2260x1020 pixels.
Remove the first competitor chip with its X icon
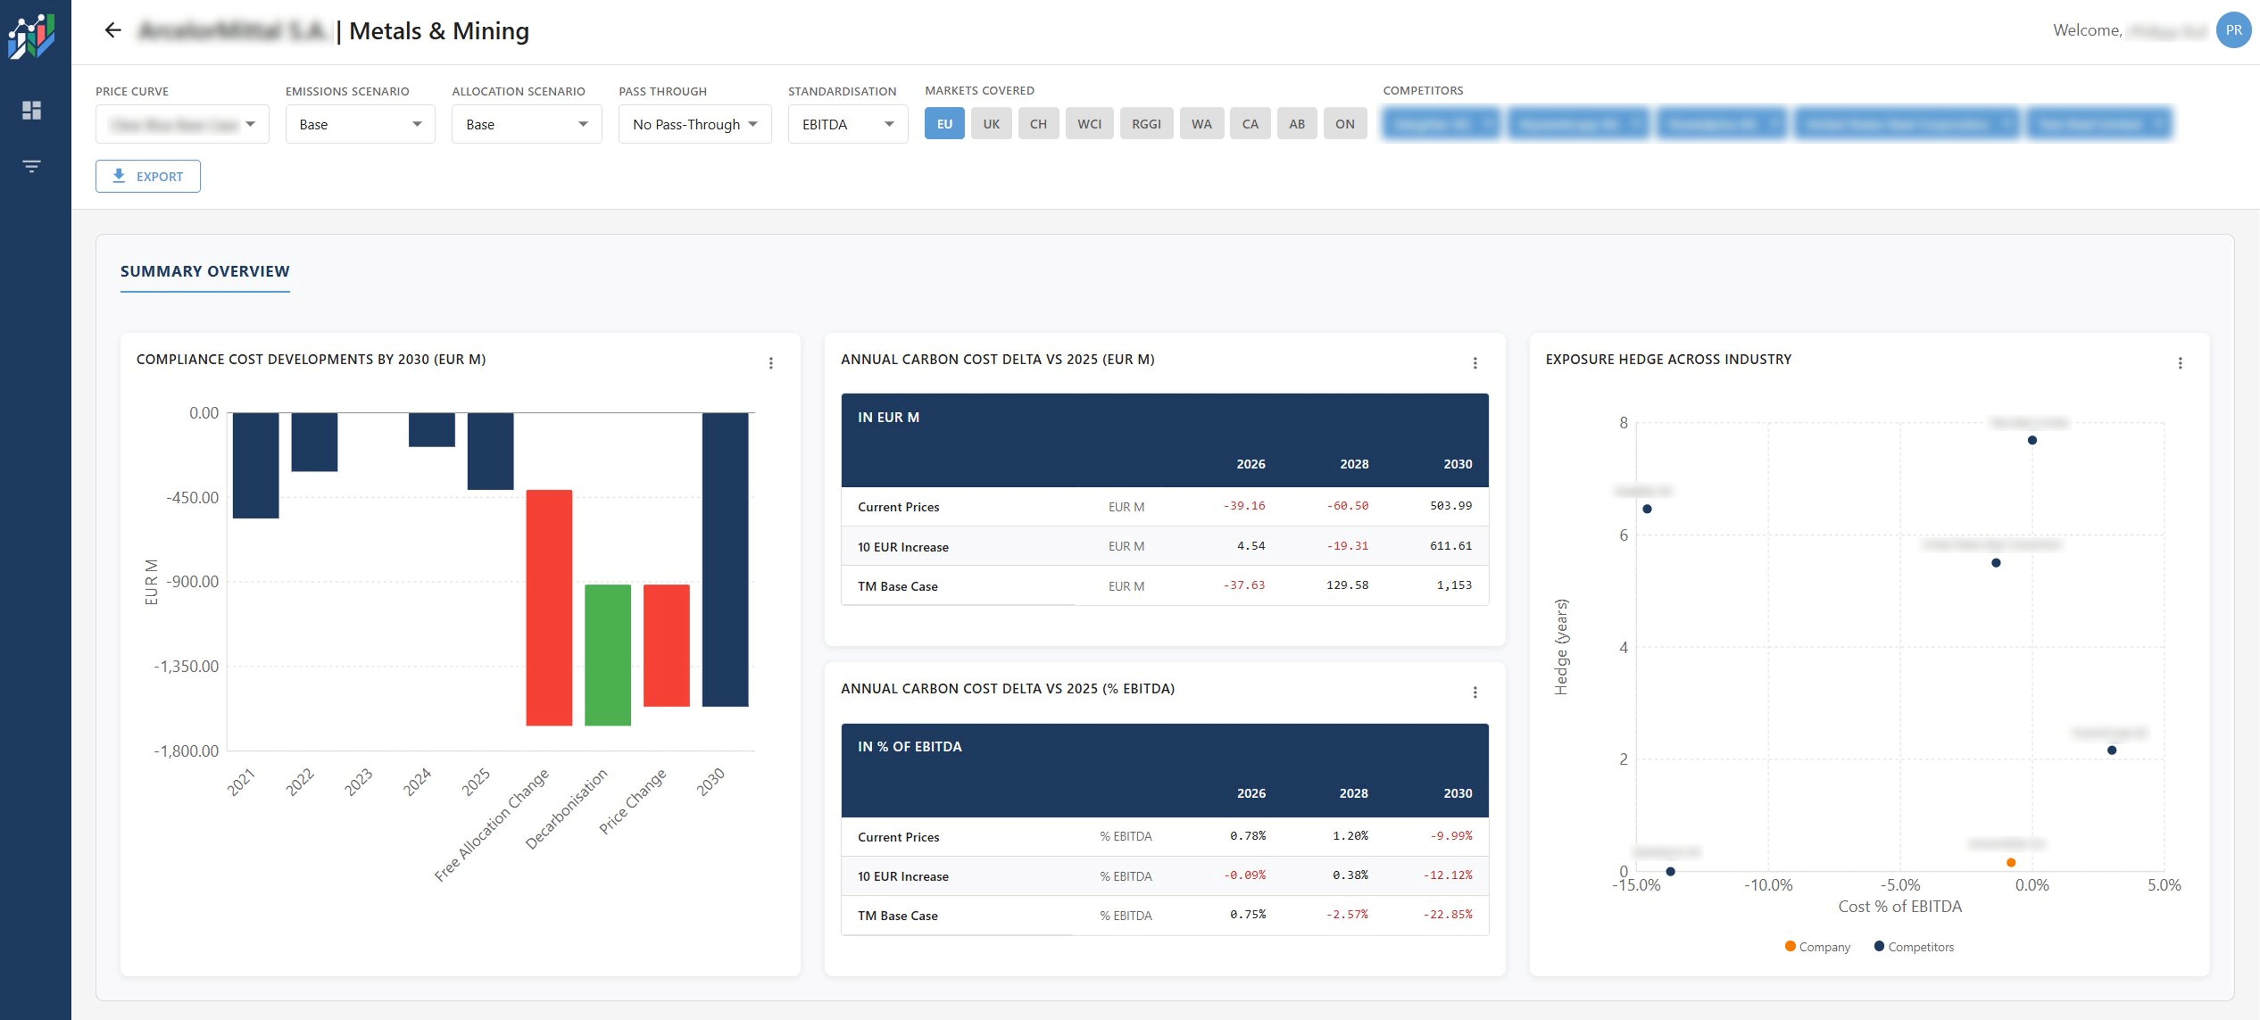[x=1486, y=124]
